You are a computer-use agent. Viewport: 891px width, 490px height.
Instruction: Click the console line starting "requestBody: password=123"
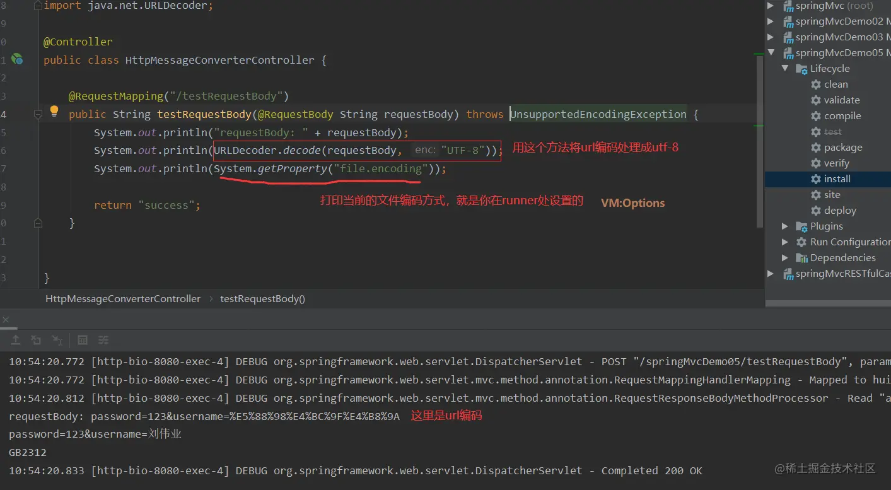tap(204, 416)
